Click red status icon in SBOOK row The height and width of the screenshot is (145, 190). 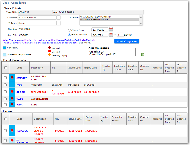pos(12,92)
